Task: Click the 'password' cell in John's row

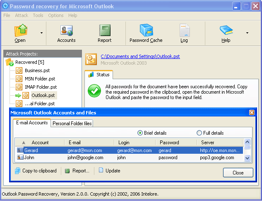Action: point(168,157)
